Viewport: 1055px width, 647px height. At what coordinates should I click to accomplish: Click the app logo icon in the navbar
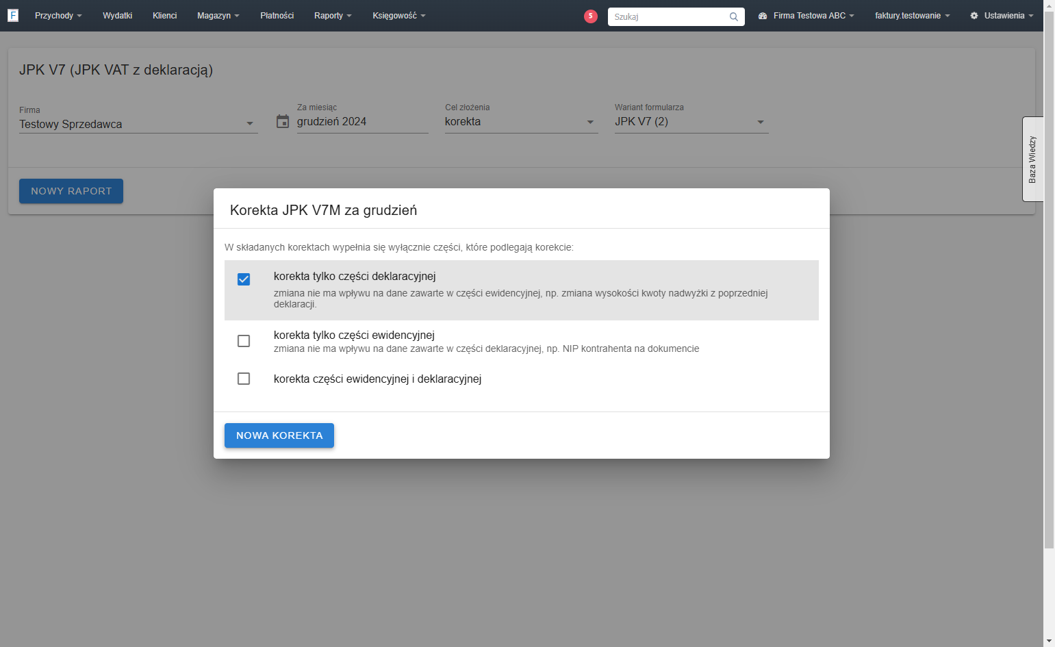pos(13,15)
